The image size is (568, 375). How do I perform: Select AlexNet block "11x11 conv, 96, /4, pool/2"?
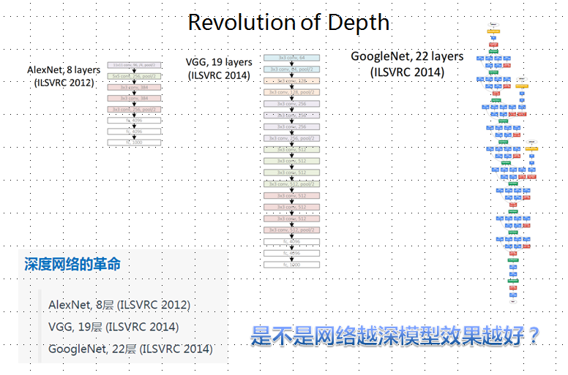click(134, 65)
